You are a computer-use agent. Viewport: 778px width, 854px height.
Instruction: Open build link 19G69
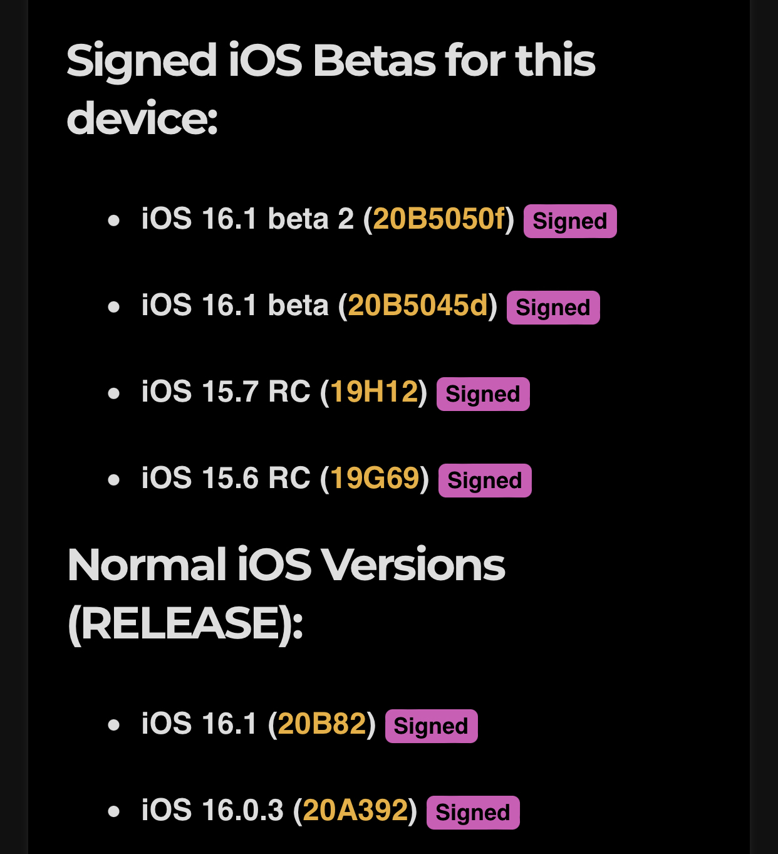click(x=375, y=479)
